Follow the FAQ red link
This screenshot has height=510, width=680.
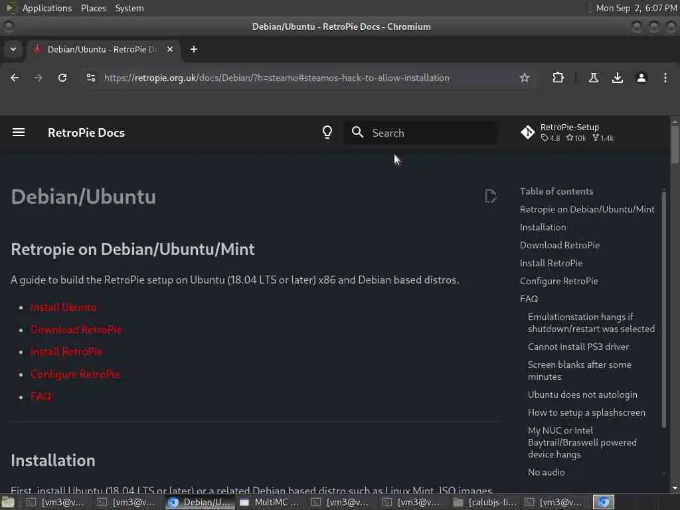pos(41,396)
